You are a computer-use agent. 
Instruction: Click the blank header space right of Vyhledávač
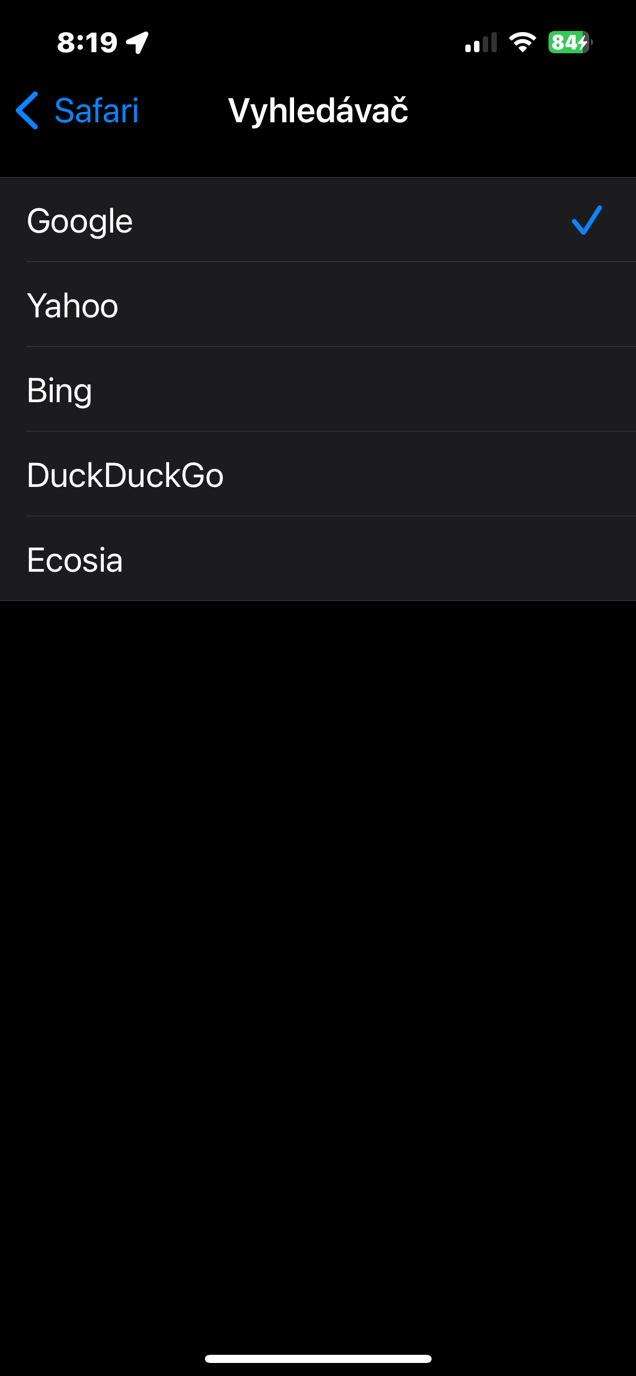coord(522,111)
